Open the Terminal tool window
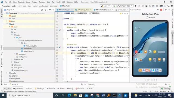Viewport: 174px width, 98px height. pos(51,88)
